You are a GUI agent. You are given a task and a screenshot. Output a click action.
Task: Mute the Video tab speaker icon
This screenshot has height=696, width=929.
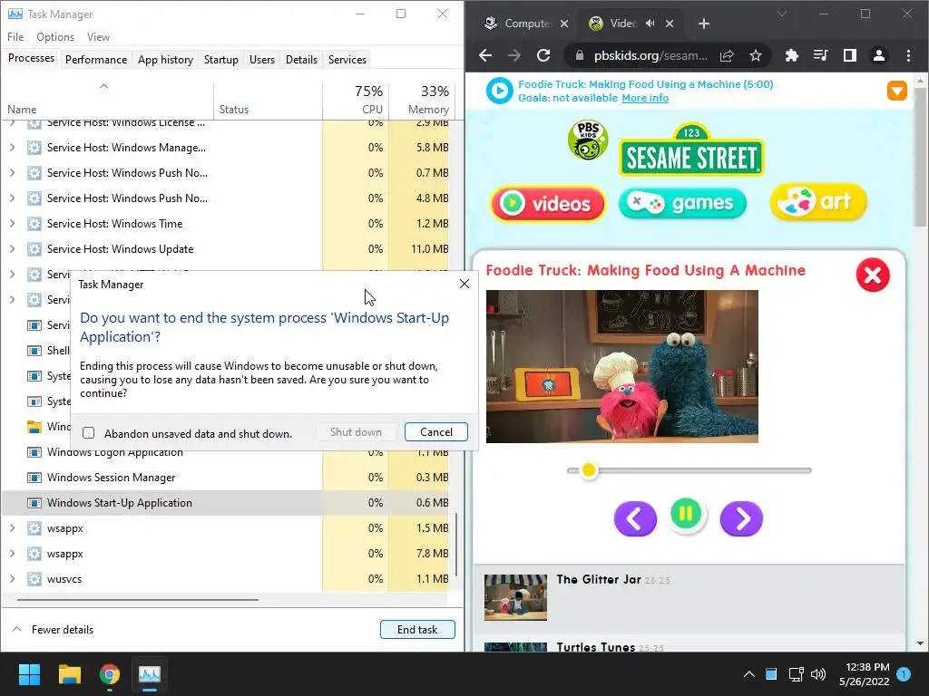tap(650, 24)
